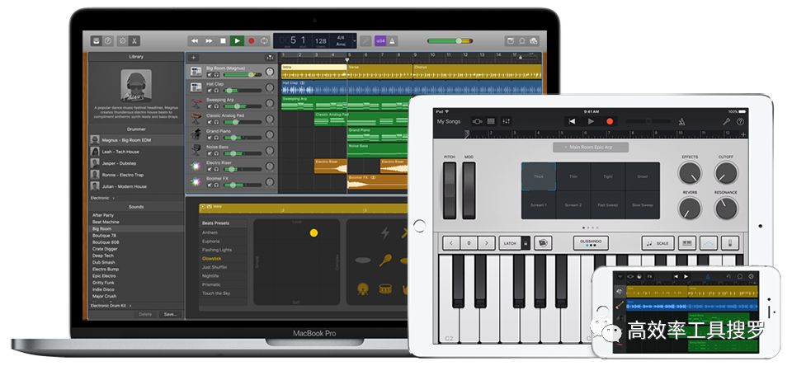Mute the Noise Bass track
Screen dimensions: 792x366
210,153
